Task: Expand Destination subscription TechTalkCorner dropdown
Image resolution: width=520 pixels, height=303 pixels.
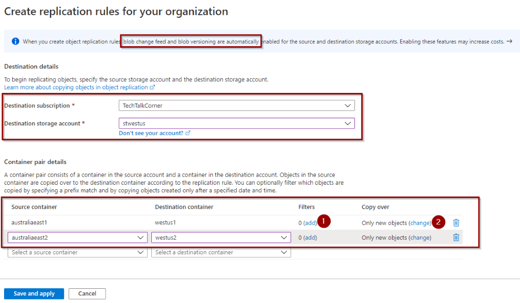Action: (x=237, y=106)
